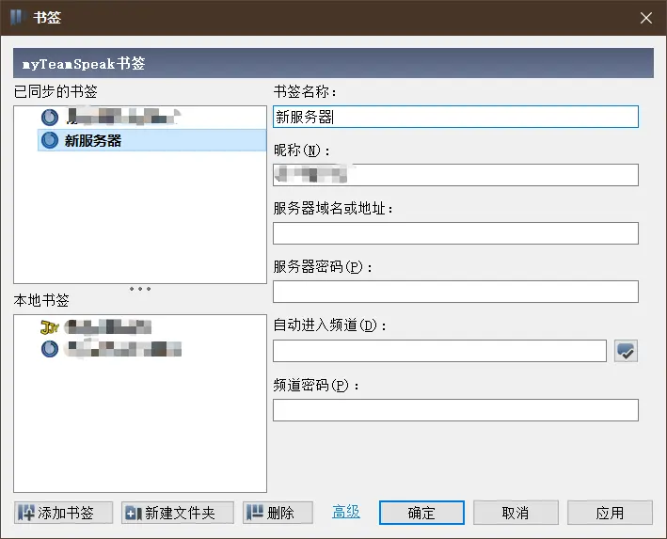Click the 取消 button
The image size is (667, 539).
point(516,513)
